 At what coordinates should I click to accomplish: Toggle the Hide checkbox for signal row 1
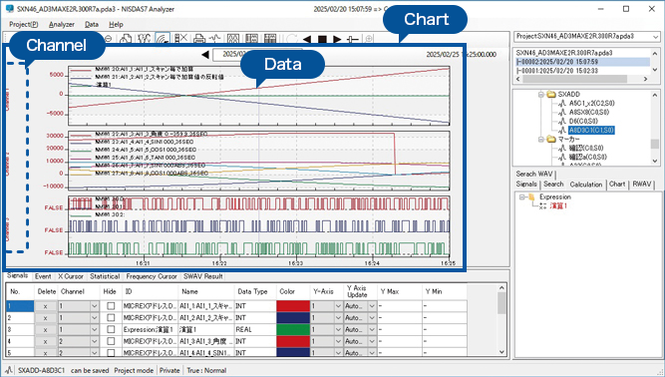[x=111, y=306]
